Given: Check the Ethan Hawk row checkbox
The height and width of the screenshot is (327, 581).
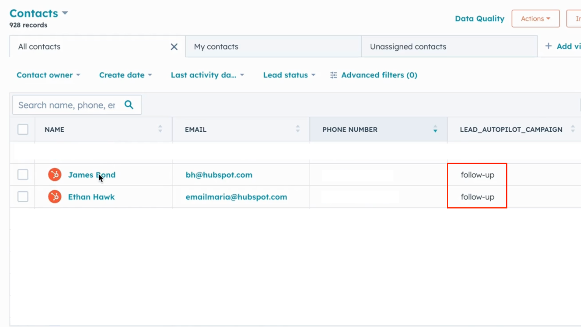Looking at the screenshot, I should click(x=23, y=197).
